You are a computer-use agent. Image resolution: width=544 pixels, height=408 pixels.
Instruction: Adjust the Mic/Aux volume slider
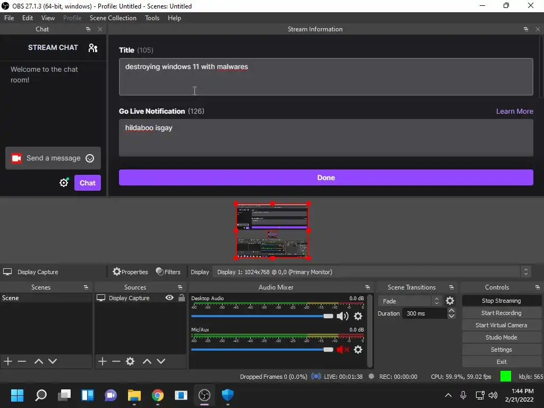[262, 350]
